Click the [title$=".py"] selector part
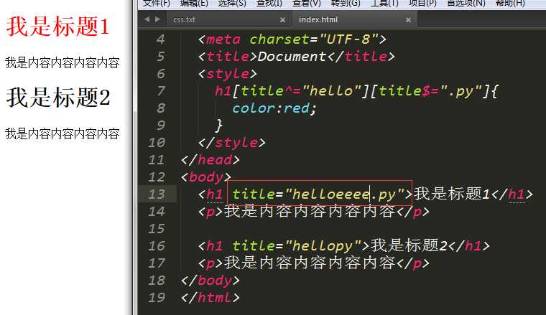Viewport: 546px width, 315px height. (430, 91)
